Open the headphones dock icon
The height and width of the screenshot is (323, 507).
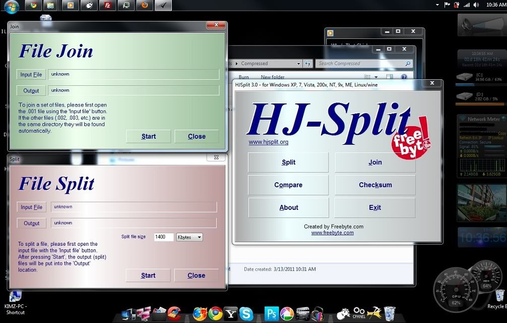click(318, 313)
